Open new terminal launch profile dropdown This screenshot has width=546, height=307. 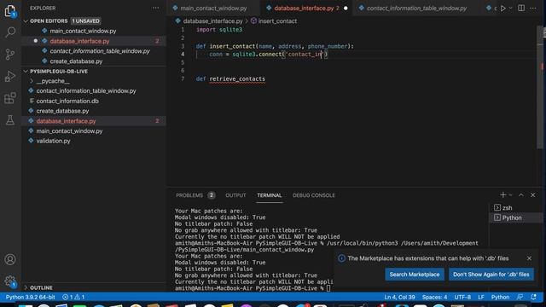click(511, 195)
